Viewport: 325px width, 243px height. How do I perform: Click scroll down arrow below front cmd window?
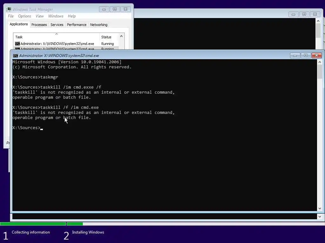click(320, 216)
